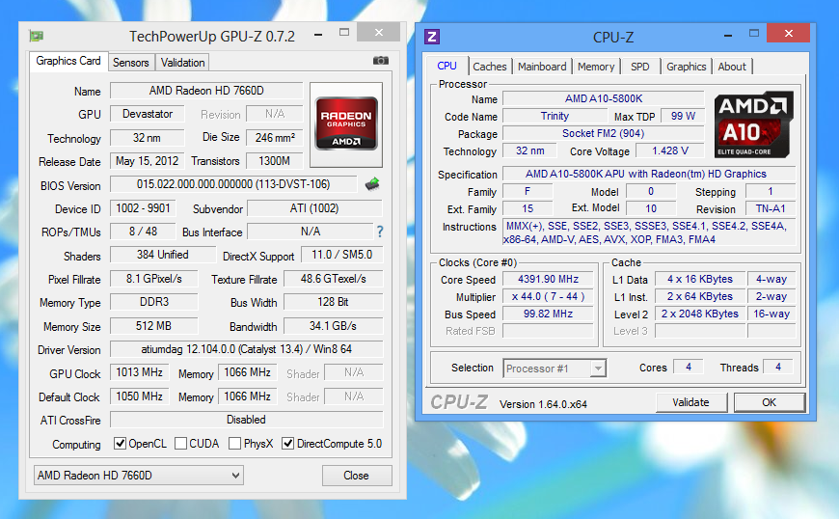Click the Bus Interface question mark

pos(379,232)
